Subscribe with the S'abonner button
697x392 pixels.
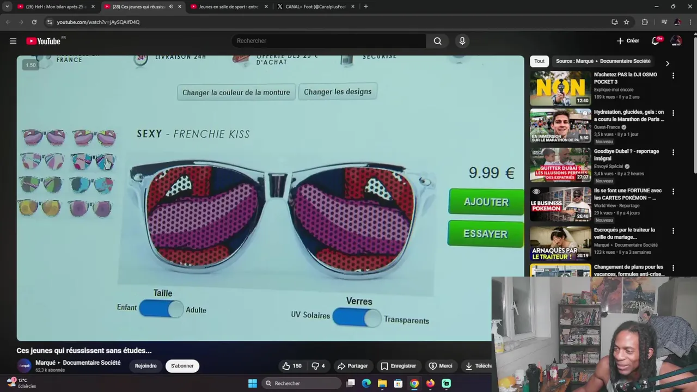pyautogui.click(x=182, y=366)
